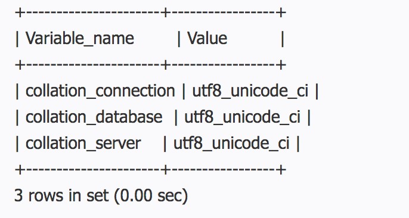This screenshot has height=218, width=409.
Task: Click the bottom dashed table border
Action: click(150, 170)
